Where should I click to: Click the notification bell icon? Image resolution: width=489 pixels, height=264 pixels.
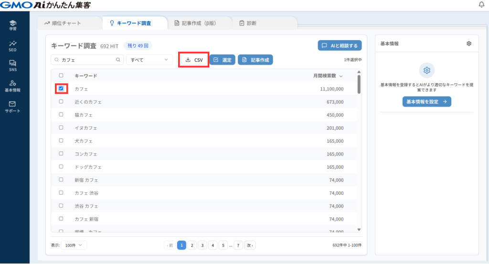pyautogui.click(x=481, y=5)
